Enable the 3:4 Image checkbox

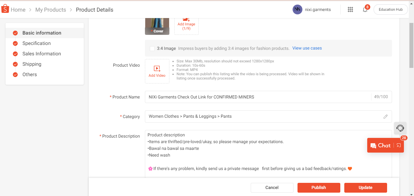coord(152,48)
